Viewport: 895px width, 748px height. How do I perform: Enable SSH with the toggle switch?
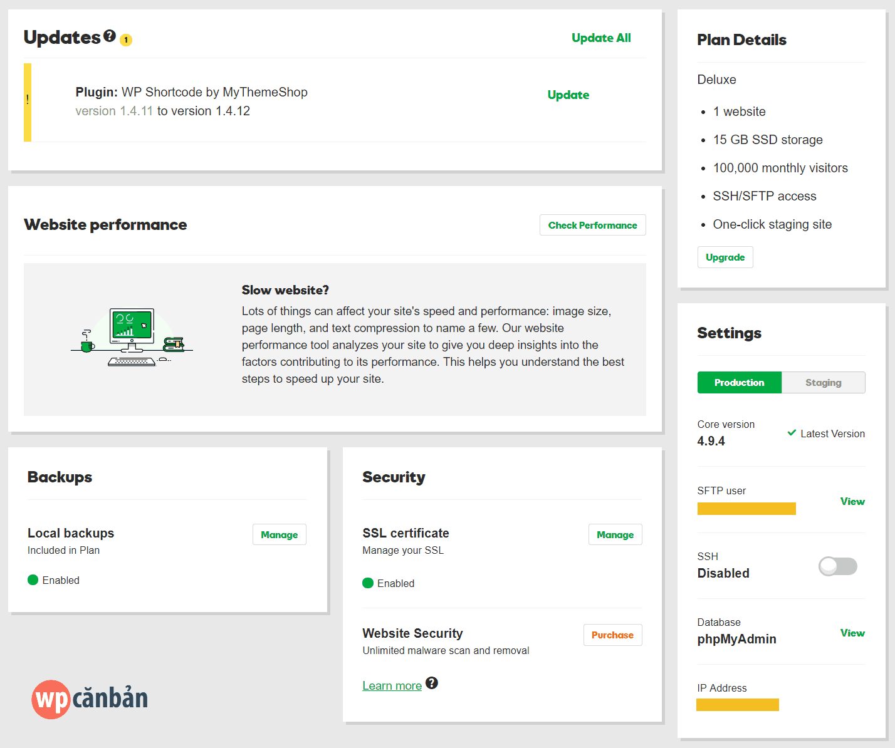pos(837,566)
